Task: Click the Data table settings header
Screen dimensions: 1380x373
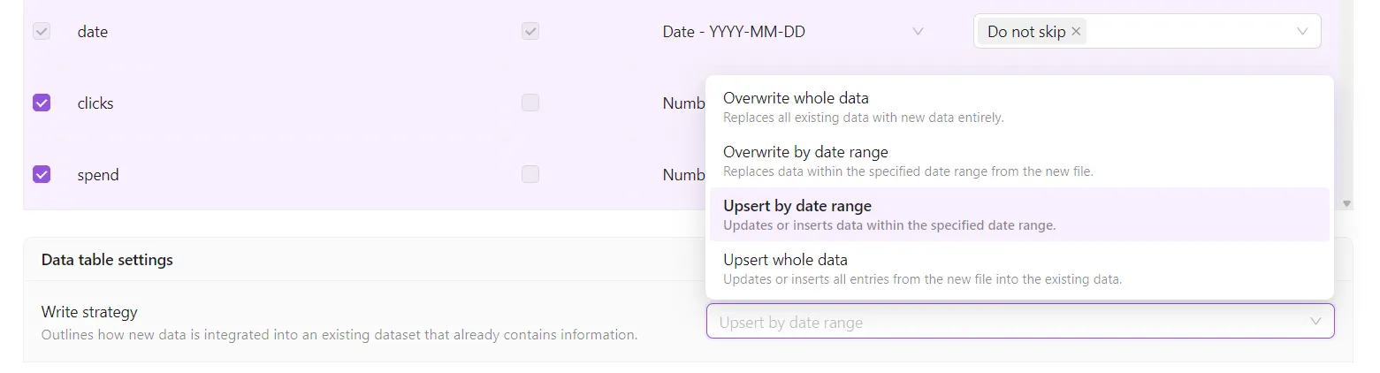Action: pyautogui.click(x=107, y=260)
